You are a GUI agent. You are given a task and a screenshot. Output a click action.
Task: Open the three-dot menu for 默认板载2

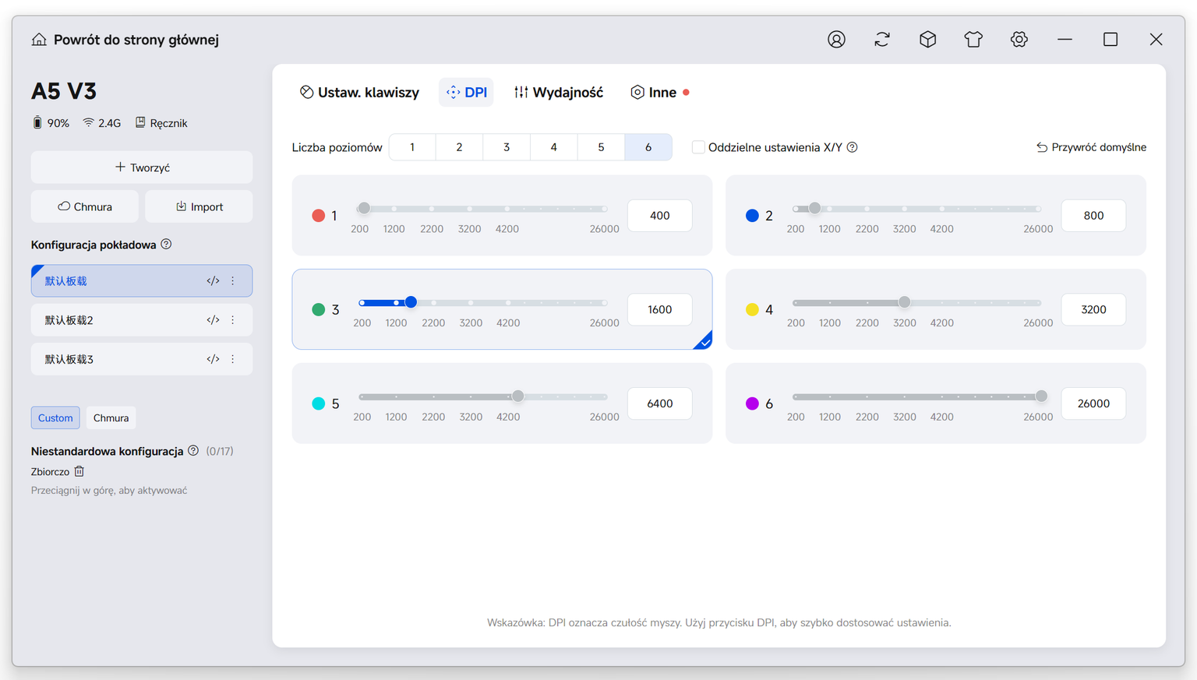233,320
